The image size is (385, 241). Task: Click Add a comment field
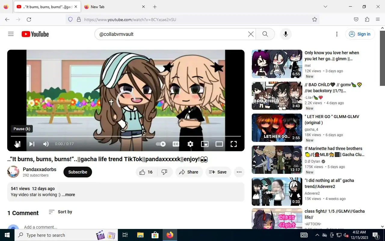click(41, 227)
